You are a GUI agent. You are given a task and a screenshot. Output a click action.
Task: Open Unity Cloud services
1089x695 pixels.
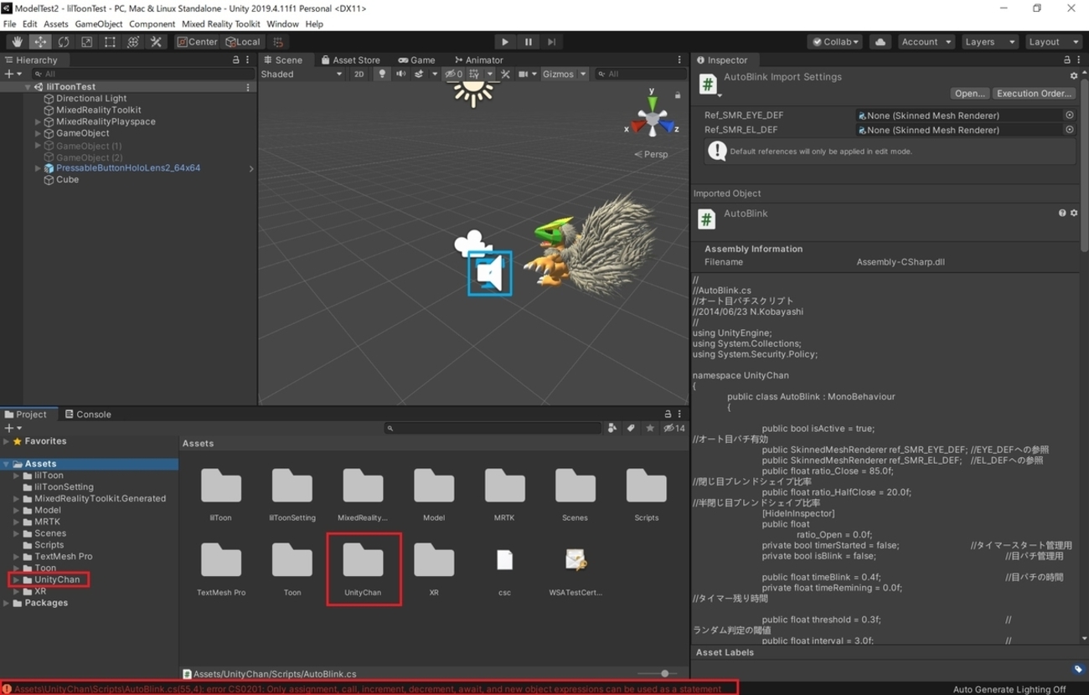click(880, 41)
